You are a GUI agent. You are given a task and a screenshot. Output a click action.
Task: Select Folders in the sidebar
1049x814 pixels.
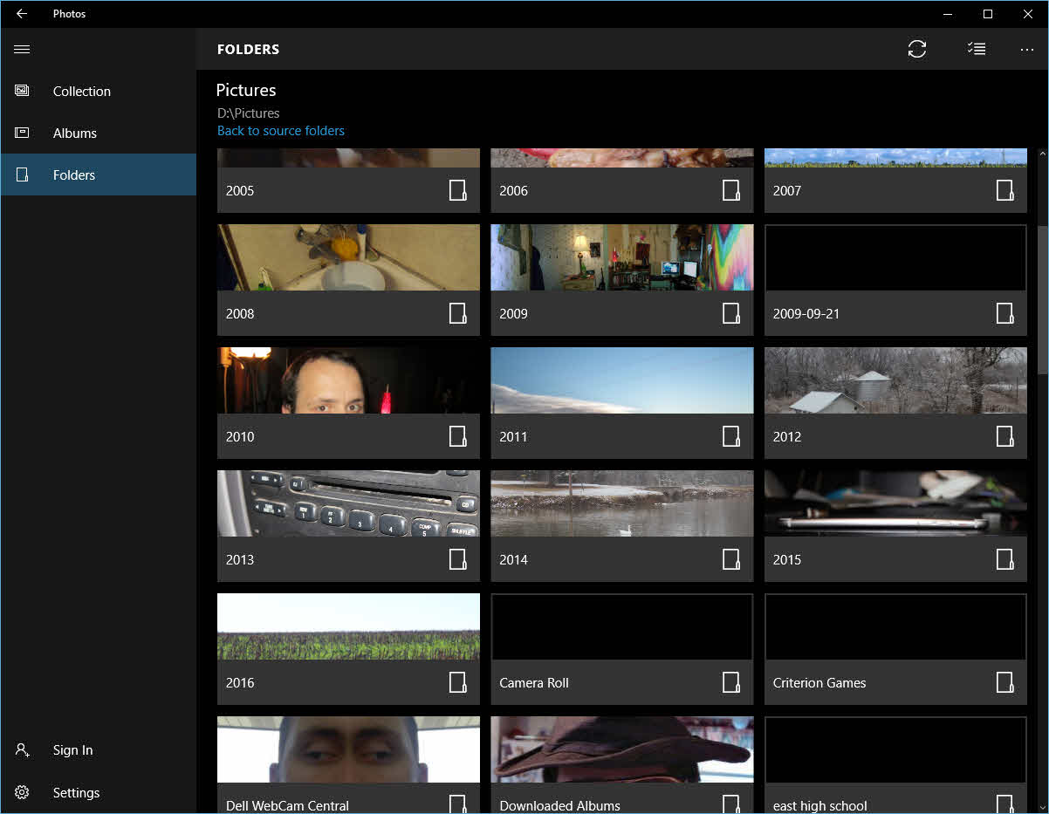pyautogui.click(x=74, y=175)
